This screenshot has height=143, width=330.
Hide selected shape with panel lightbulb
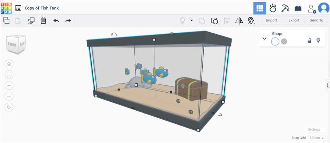tap(318, 40)
